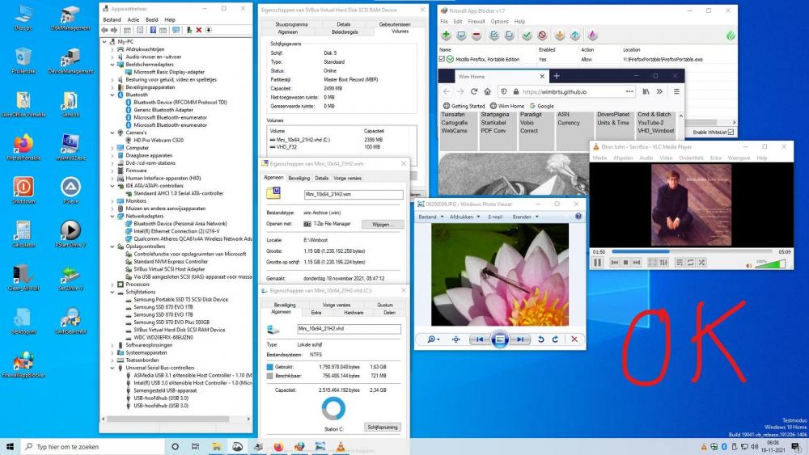This screenshot has height=455, width=809.
Task: Start slideshow in Windows Photo Viewer
Action: [x=499, y=339]
